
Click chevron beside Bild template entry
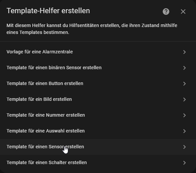(184, 100)
